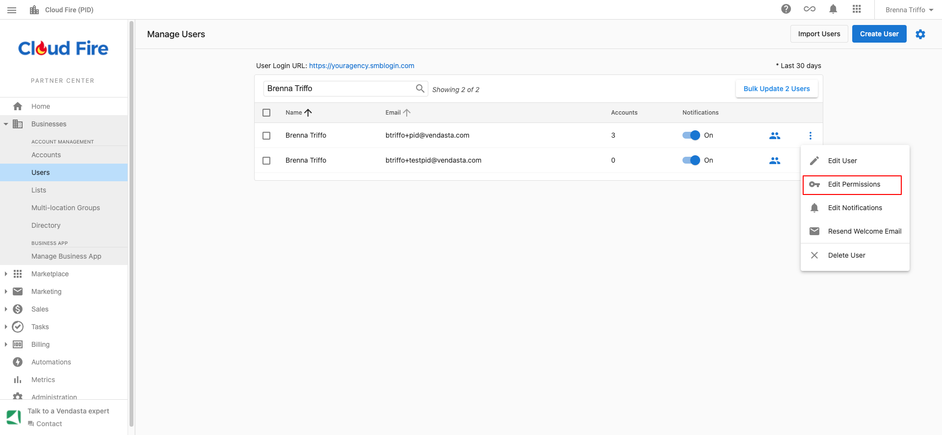Click the btriffo+pid@vendasta.com email cell
Image resolution: width=942 pixels, height=435 pixels.
(427, 135)
